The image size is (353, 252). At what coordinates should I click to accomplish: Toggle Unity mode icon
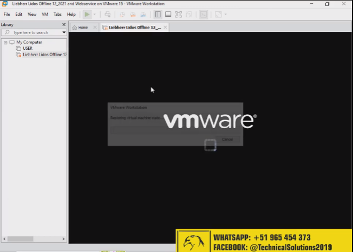click(x=188, y=14)
